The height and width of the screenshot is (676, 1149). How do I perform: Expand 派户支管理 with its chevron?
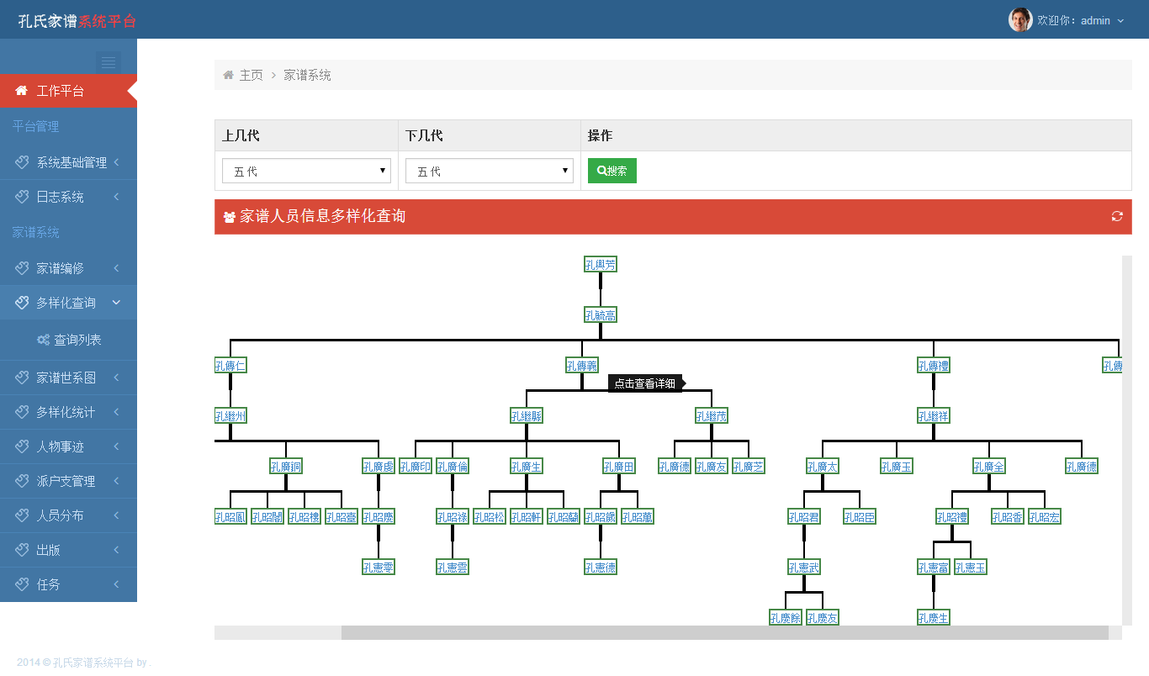click(116, 481)
